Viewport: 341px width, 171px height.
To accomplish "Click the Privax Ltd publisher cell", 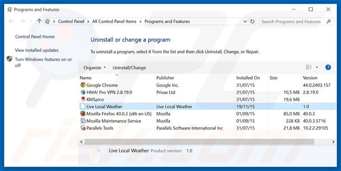I will point(166,92).
